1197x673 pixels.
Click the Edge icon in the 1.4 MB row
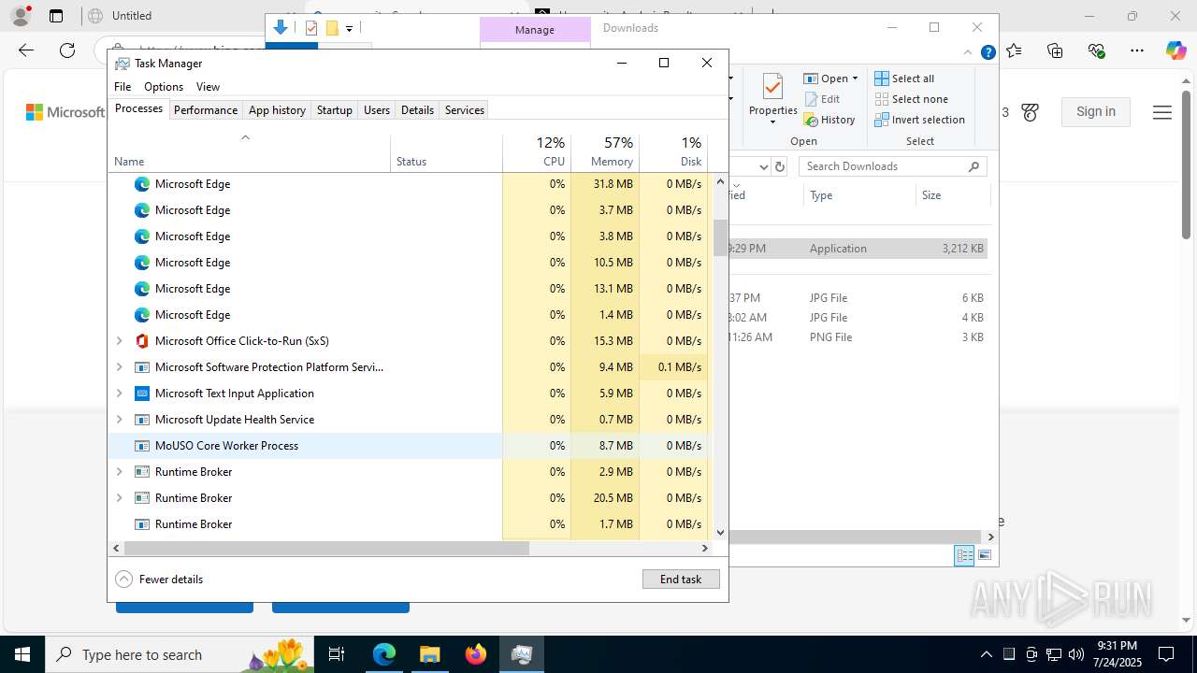point(142,315)
